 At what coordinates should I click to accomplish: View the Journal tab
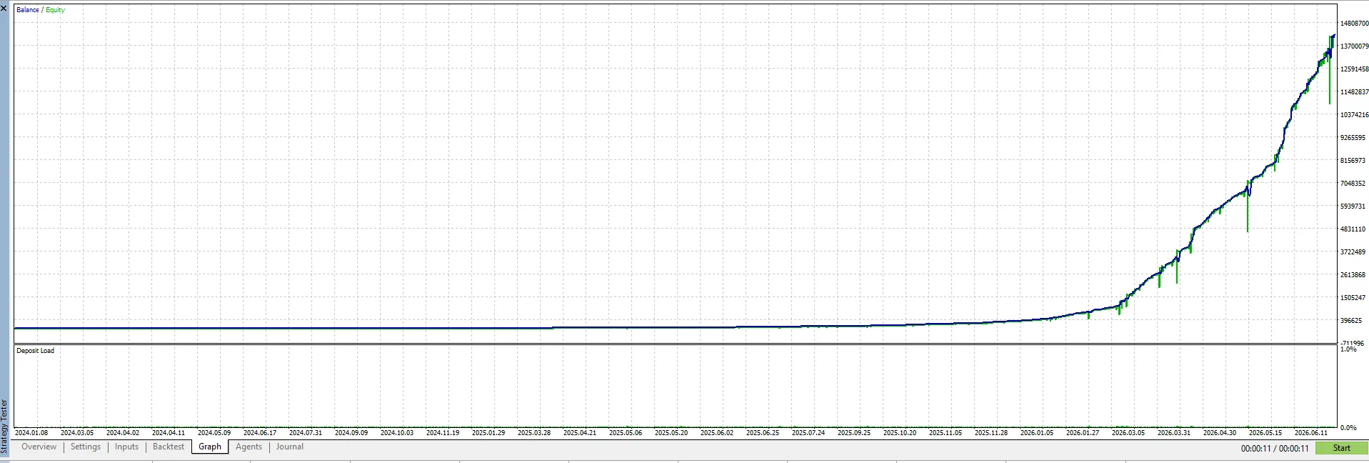[289, 447]
